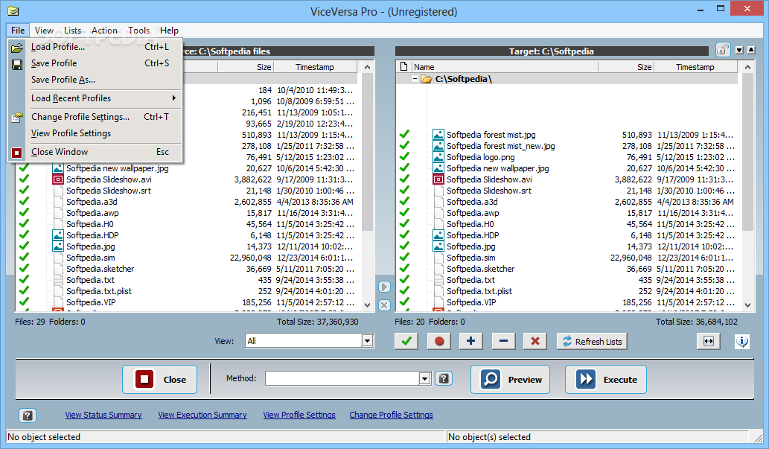Screen dimensions: 769x449
Task: Click the C:\Softpedia\ folder icon
Action: [x=426, y=79]
